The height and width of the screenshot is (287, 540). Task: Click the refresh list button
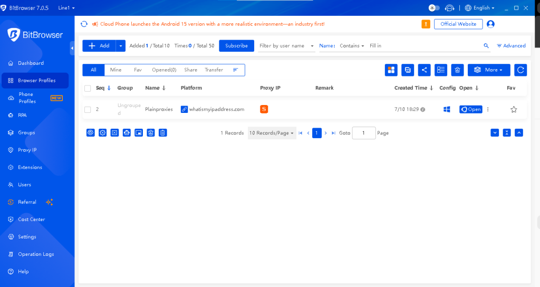520,70
